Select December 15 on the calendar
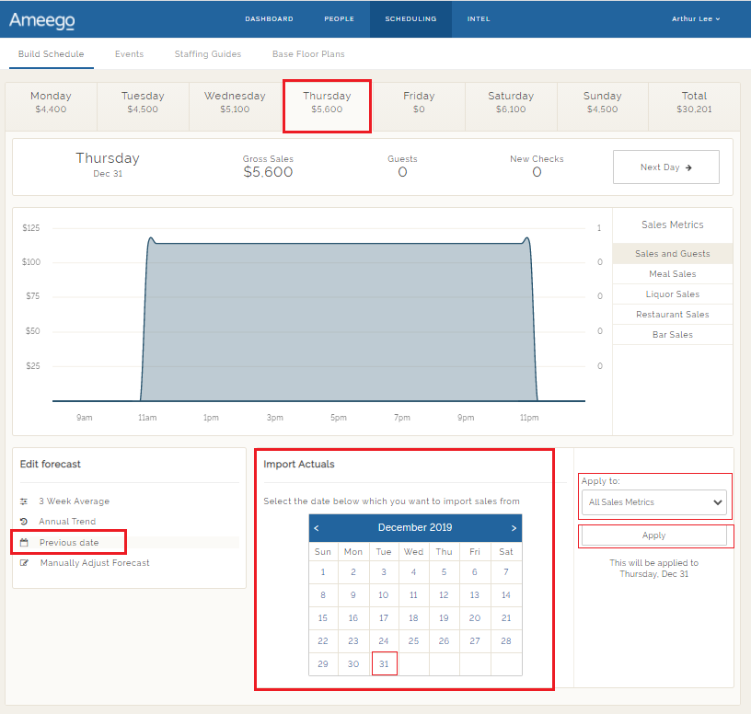 322,617
